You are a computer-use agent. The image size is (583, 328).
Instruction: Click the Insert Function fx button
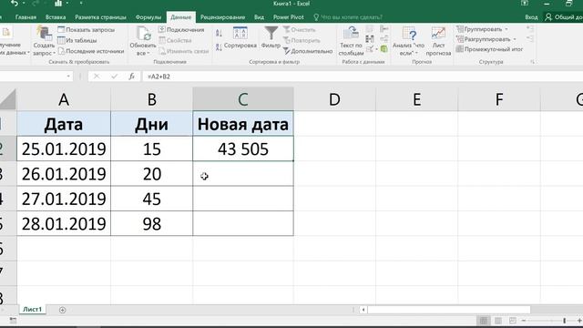[x=131, y=77]
